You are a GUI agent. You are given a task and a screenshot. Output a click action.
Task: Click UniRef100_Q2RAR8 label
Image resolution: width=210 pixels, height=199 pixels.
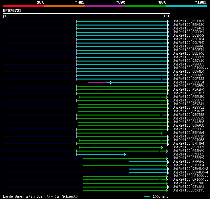coord(188,46)
